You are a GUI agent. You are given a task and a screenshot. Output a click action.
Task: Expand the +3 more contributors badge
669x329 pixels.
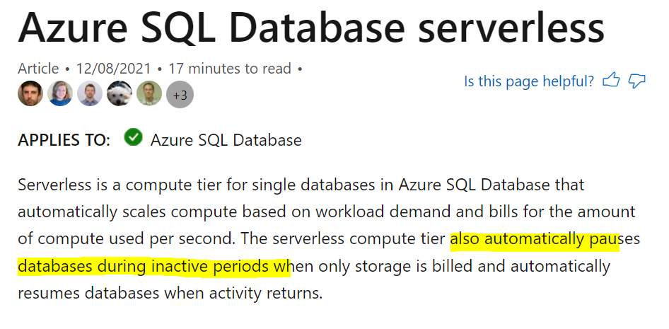180,94
